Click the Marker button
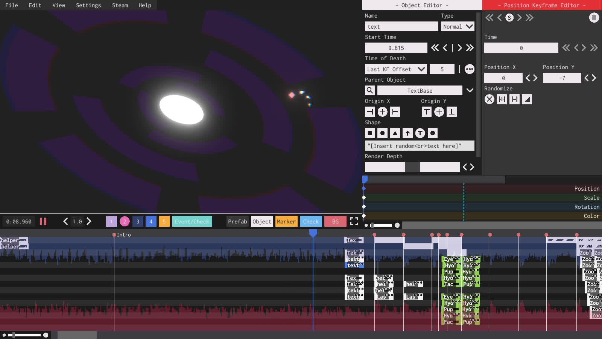The height and width of the screenshot is (339, 602). [x=286, y=221]
